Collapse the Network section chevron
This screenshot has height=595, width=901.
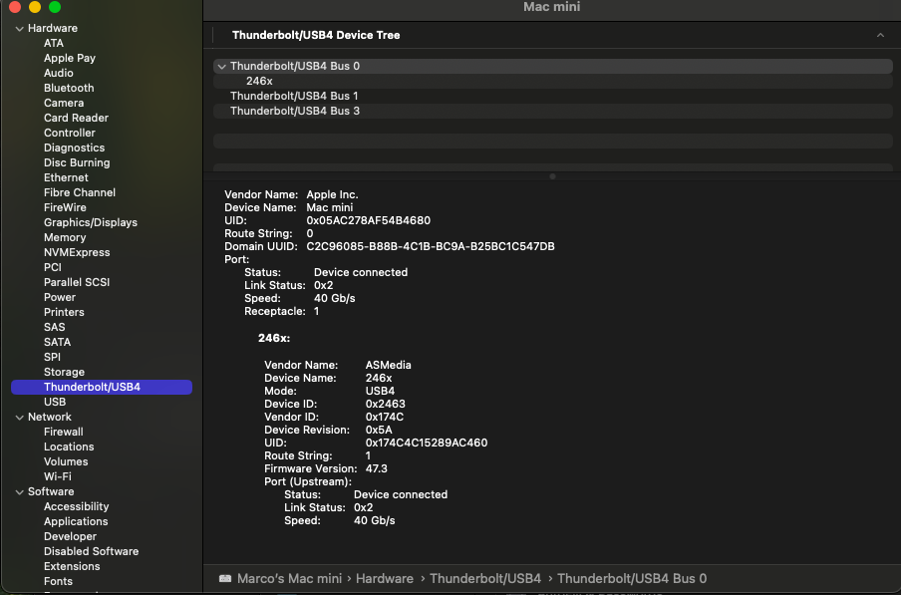click(20, 417)
